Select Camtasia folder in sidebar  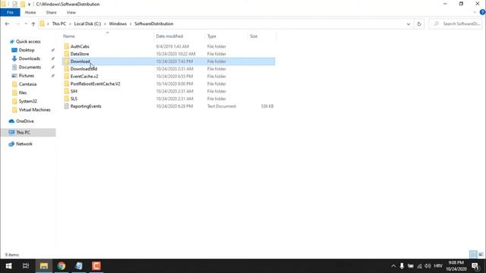pos(27,84)
